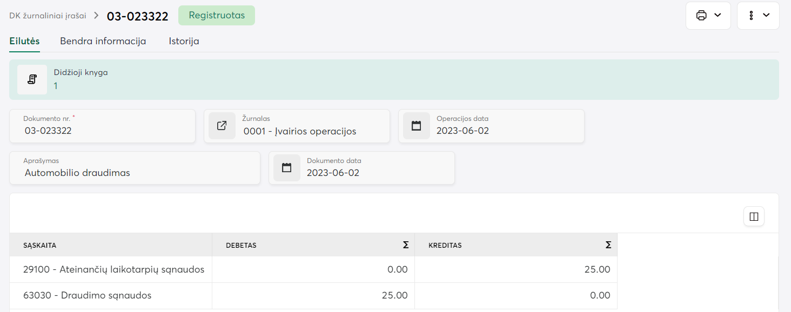Expand the print options chevron
The width and height of the screenshot is (791, 312).
click(x=718, y=16)
